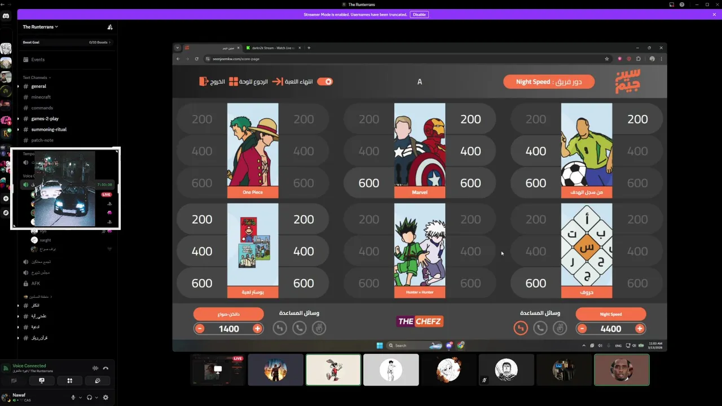Collapse the Text Channels category
The width and height of the screenshot is (722, 406).
(x=37, y=77)
